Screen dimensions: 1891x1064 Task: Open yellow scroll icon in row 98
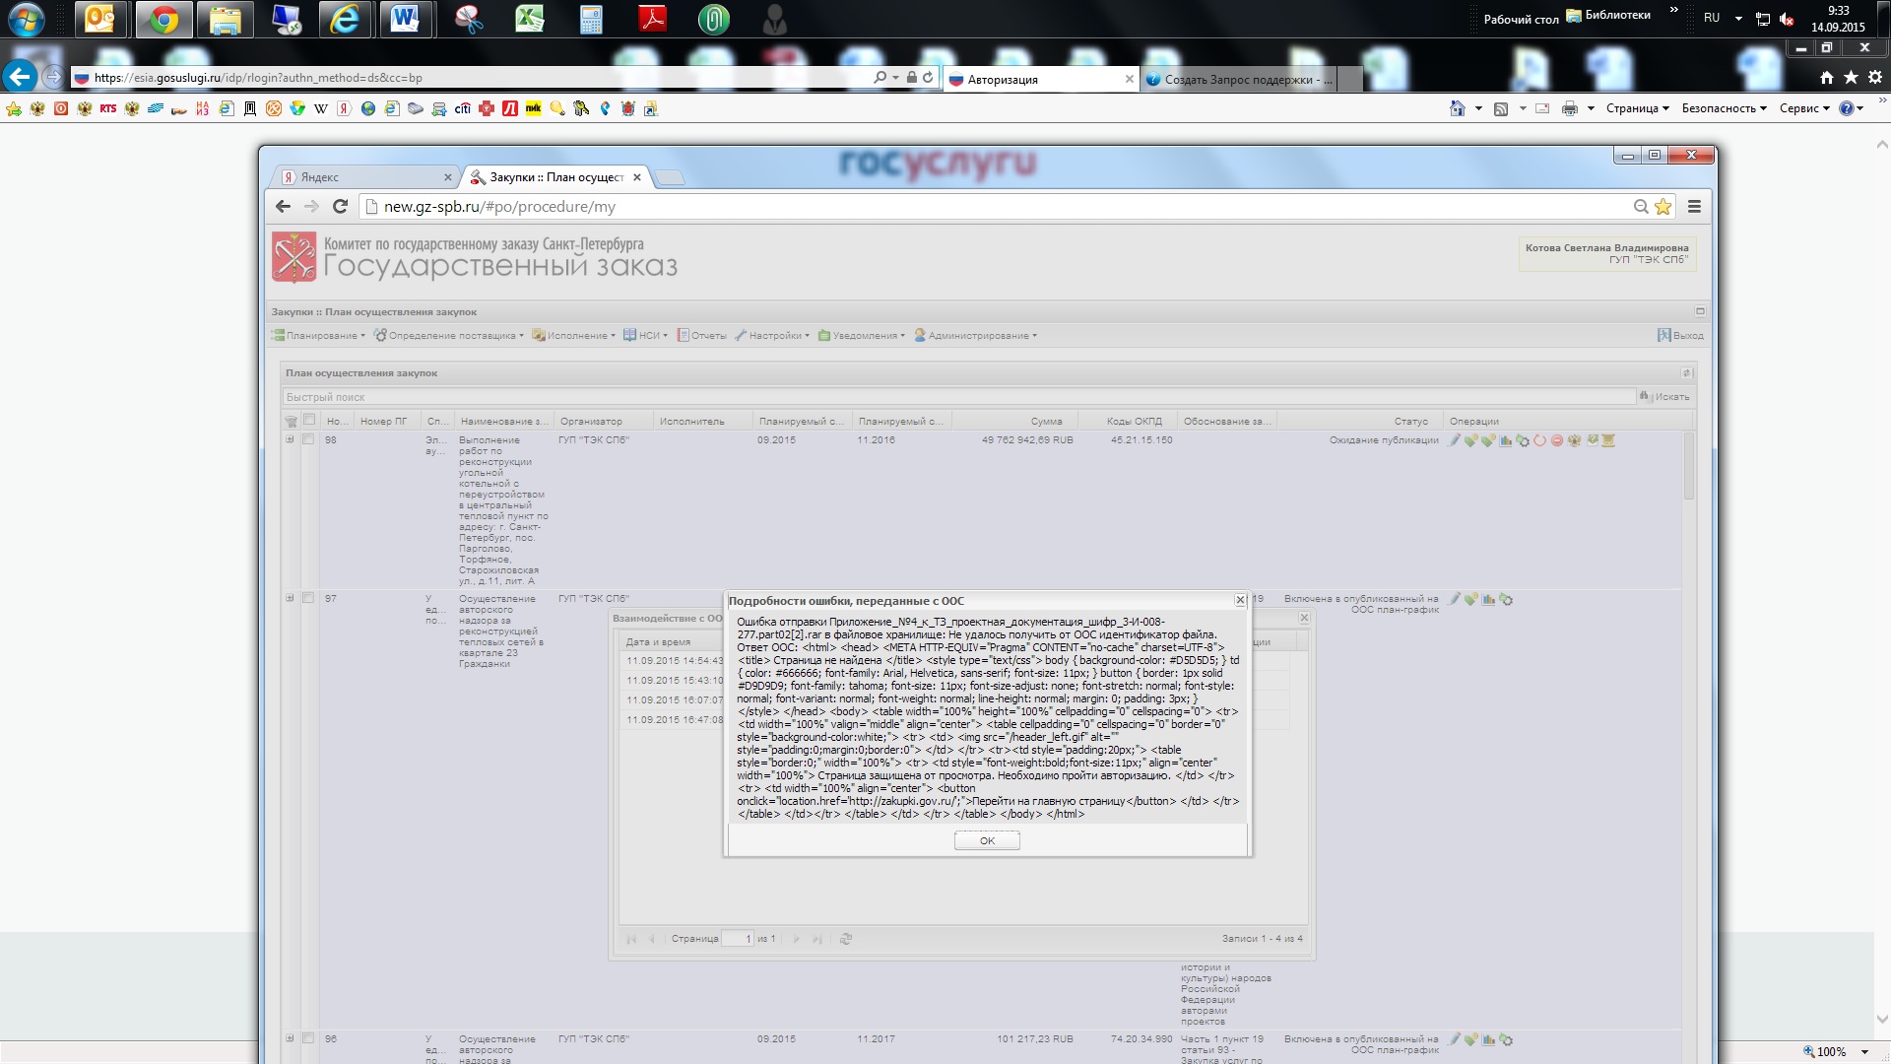(1608, 440)
